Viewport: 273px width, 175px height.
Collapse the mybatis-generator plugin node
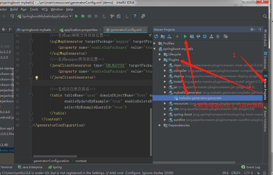click(x=165, y=93)
